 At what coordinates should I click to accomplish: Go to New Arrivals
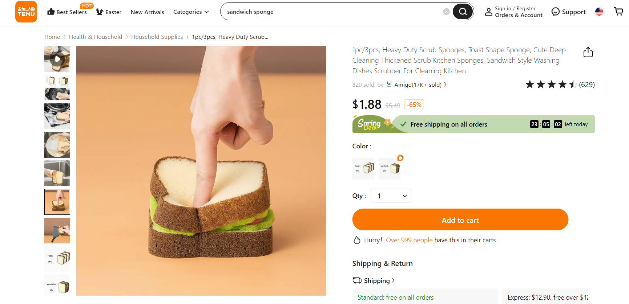point(147,12)
